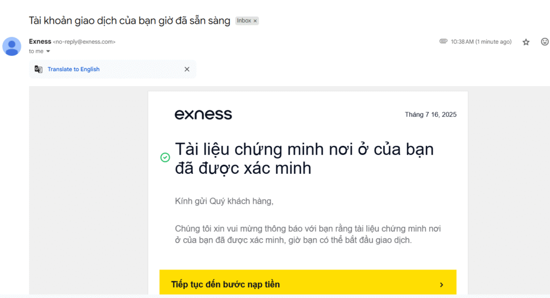This screenshot has height=298, width=550.
Task: Click the Exness logo in email body
Action: [203, 114]
